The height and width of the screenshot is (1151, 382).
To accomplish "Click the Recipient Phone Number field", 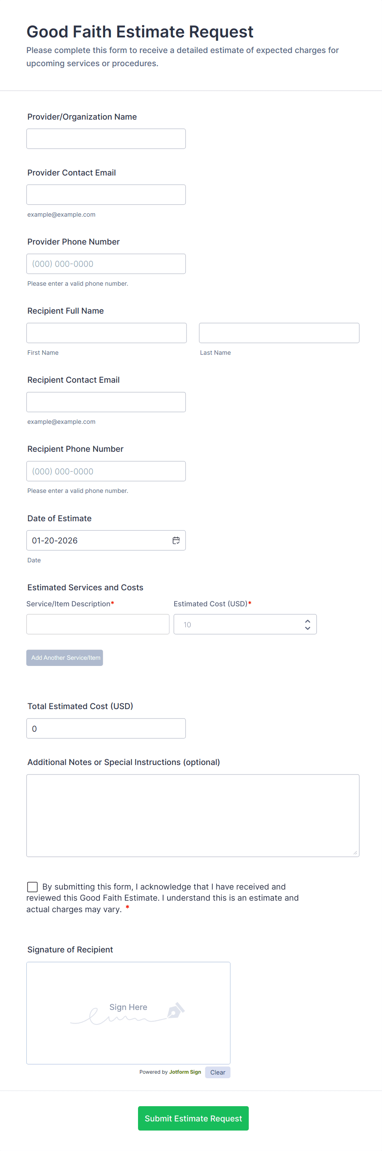I will tap(106, 471).
